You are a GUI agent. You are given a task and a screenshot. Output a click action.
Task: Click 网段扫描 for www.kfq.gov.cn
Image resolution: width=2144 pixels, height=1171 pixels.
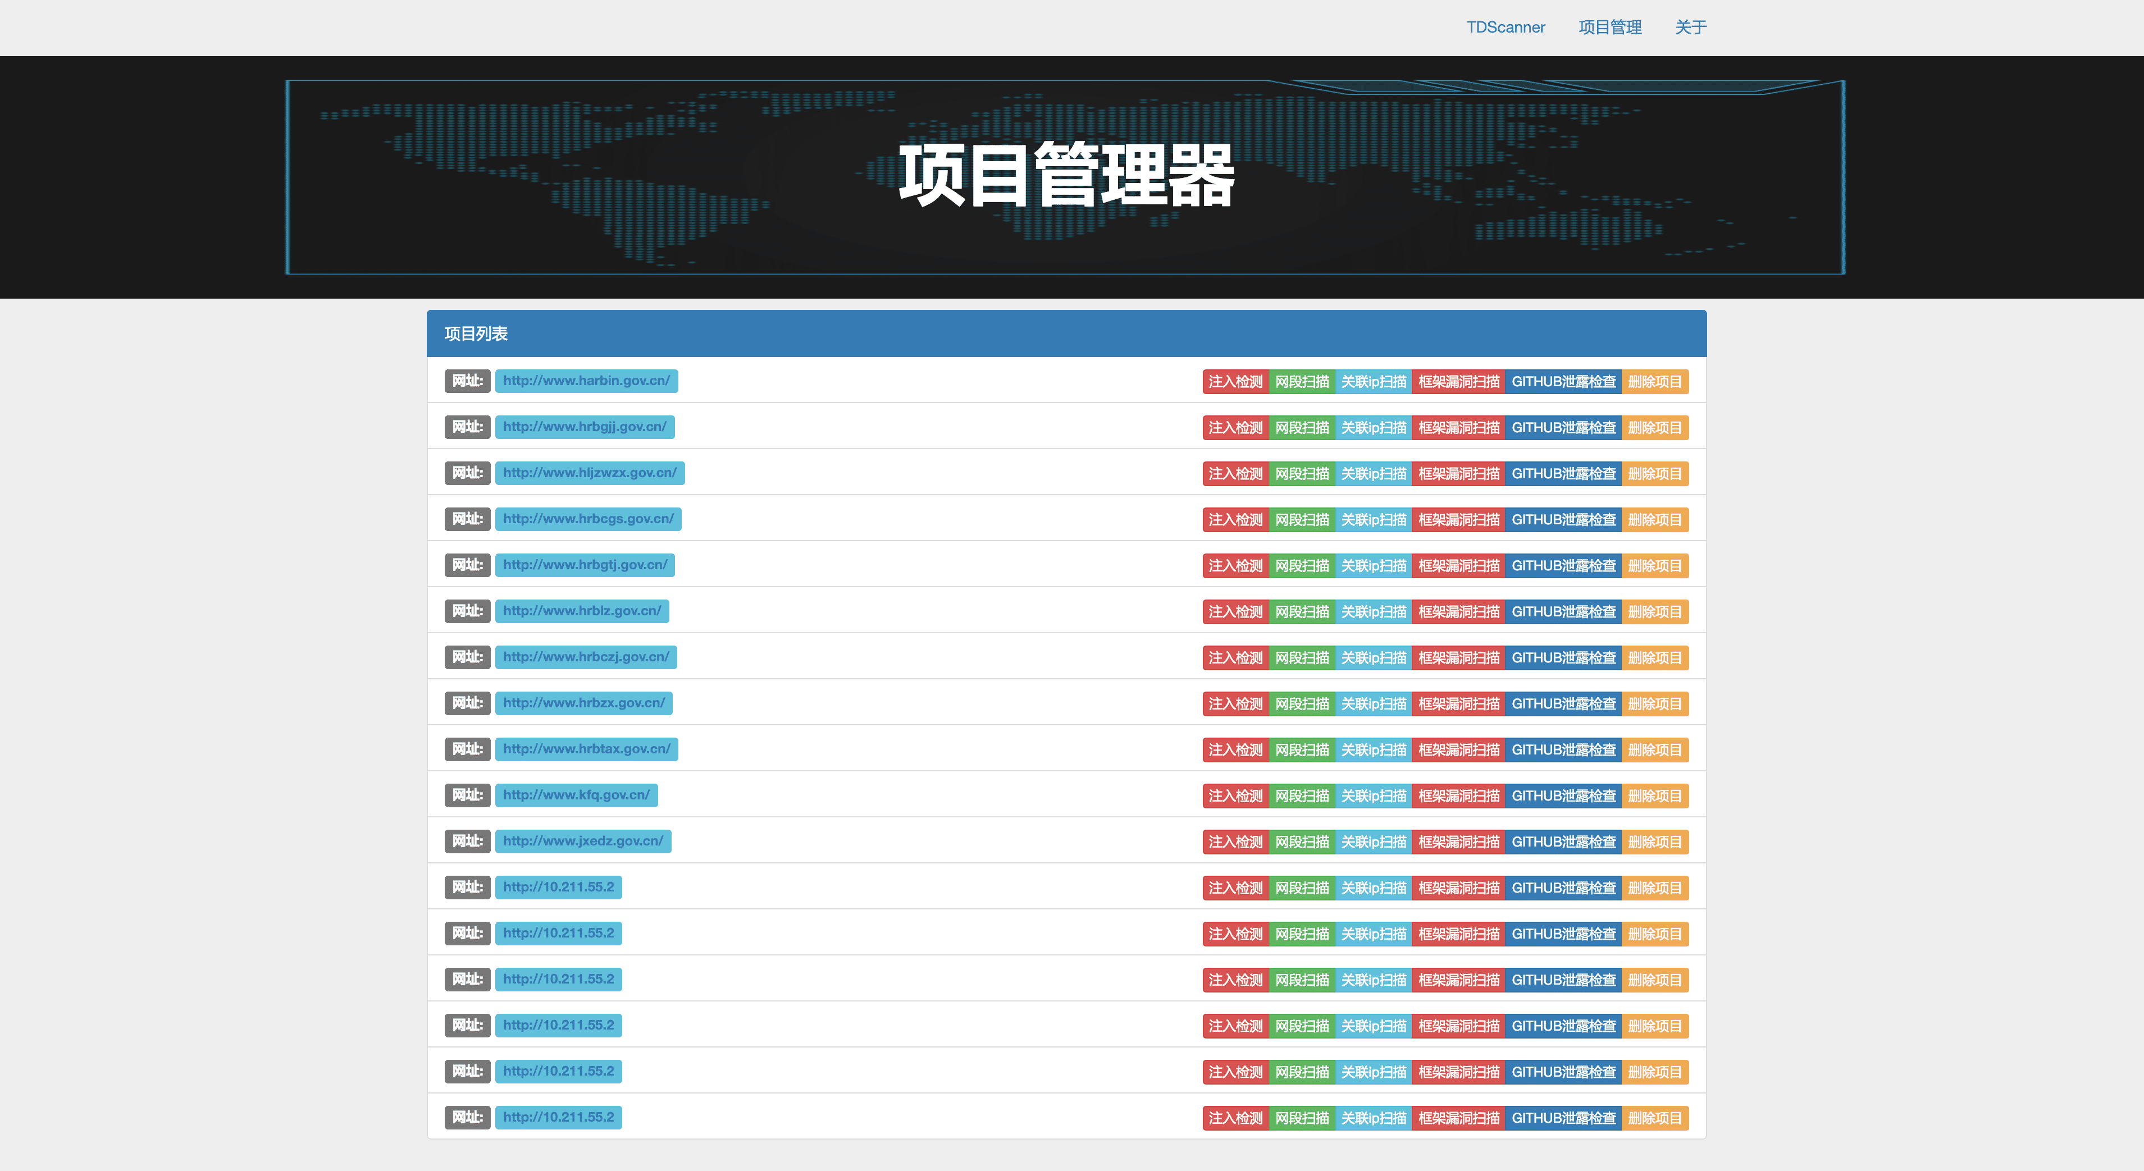1302,797
